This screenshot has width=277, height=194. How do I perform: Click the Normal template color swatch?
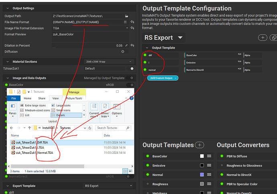pyautogui.click(x=202, y=175)
